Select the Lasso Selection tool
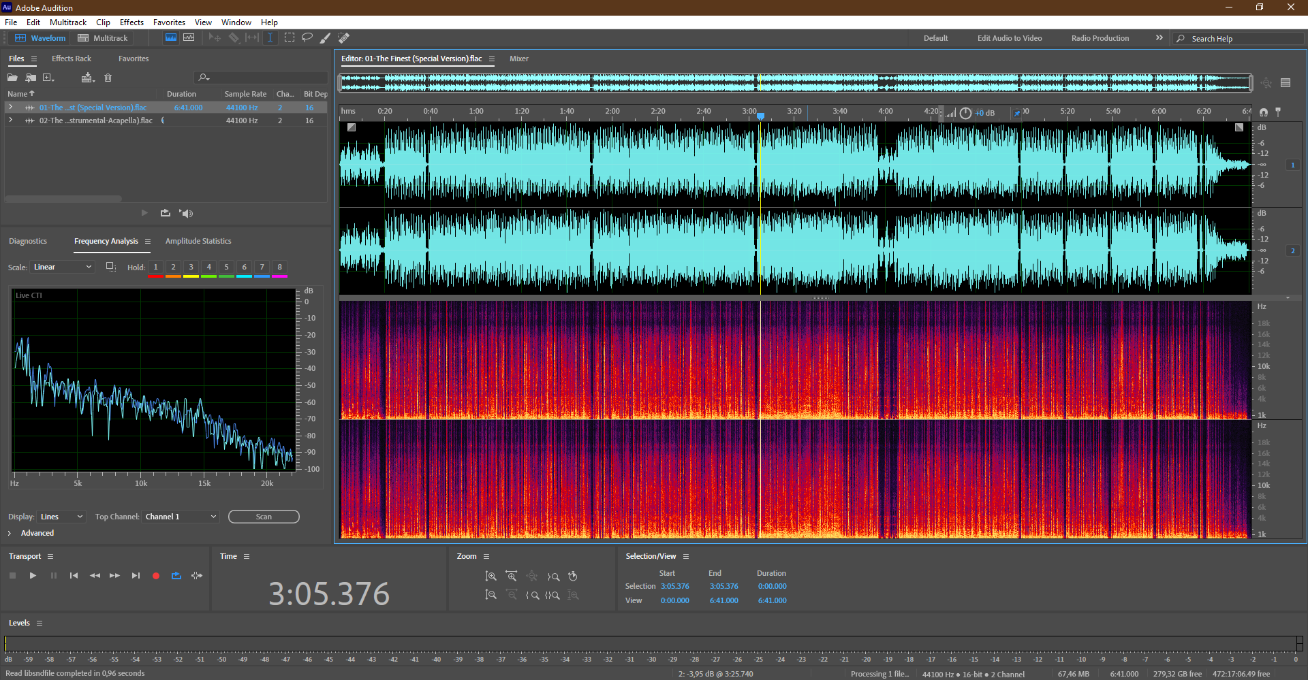 point(307,38)
